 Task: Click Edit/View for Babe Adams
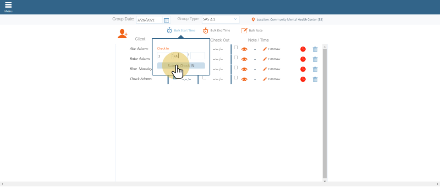point(271,59)
